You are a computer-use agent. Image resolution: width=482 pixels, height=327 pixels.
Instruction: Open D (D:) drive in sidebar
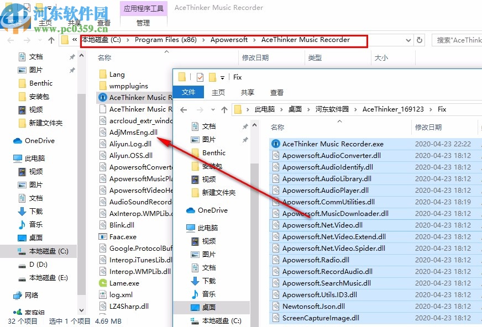pos(38,265)
